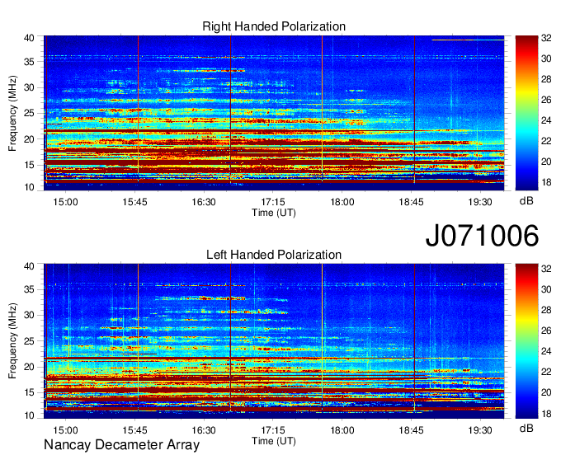561x455 pixels.
Task: Click 32 dB value on Left Handed colorbar
Action: (x=547, y=269)
